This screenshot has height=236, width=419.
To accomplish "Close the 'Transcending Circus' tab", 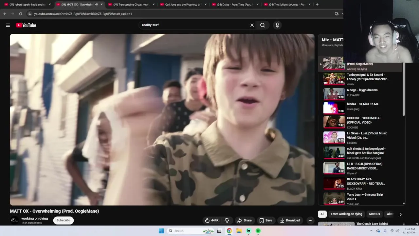I will [x=154, y=5].
